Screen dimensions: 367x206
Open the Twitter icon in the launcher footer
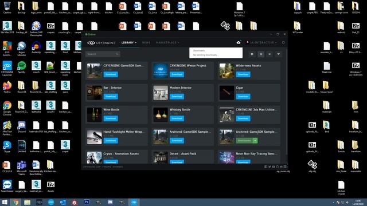tap(270, 167)
